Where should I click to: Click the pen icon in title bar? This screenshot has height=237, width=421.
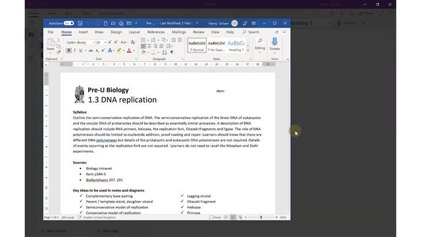coord(245,24)
